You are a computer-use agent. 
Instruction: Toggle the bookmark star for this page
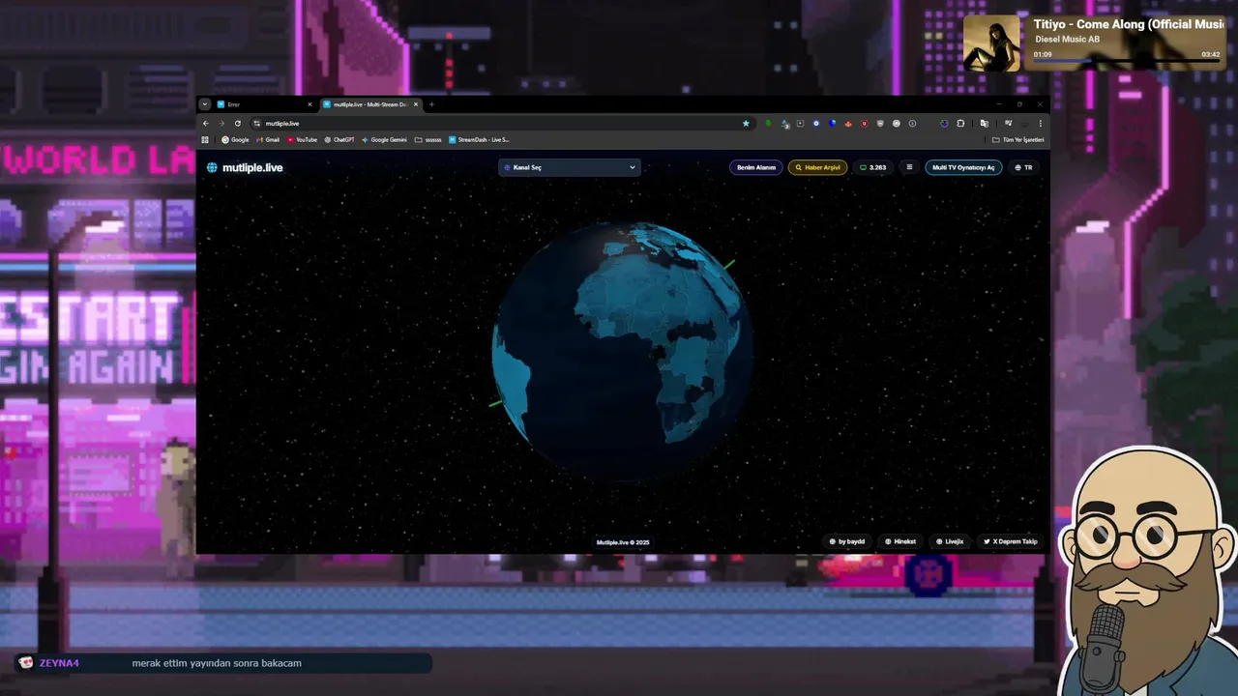click(x=746, y=124)
